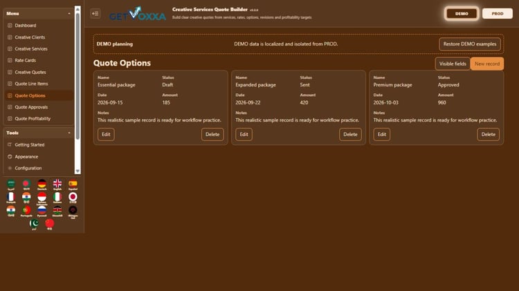
Task: Switch to PROD mode toggle
Action: (x=497, y=14)
